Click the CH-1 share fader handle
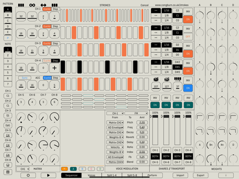This screenshot has height=179, width=239. 155,116
